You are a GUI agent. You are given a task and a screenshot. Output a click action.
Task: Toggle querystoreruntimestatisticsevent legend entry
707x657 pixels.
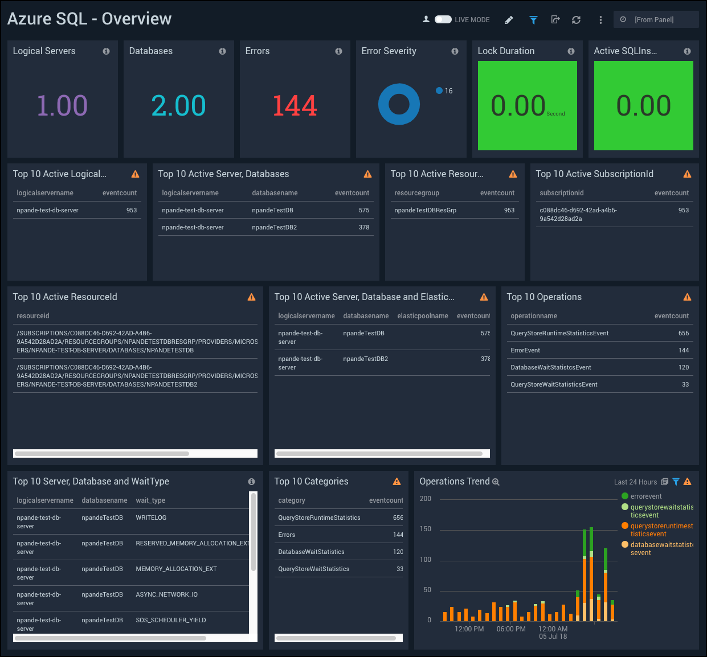click(661, 529)
